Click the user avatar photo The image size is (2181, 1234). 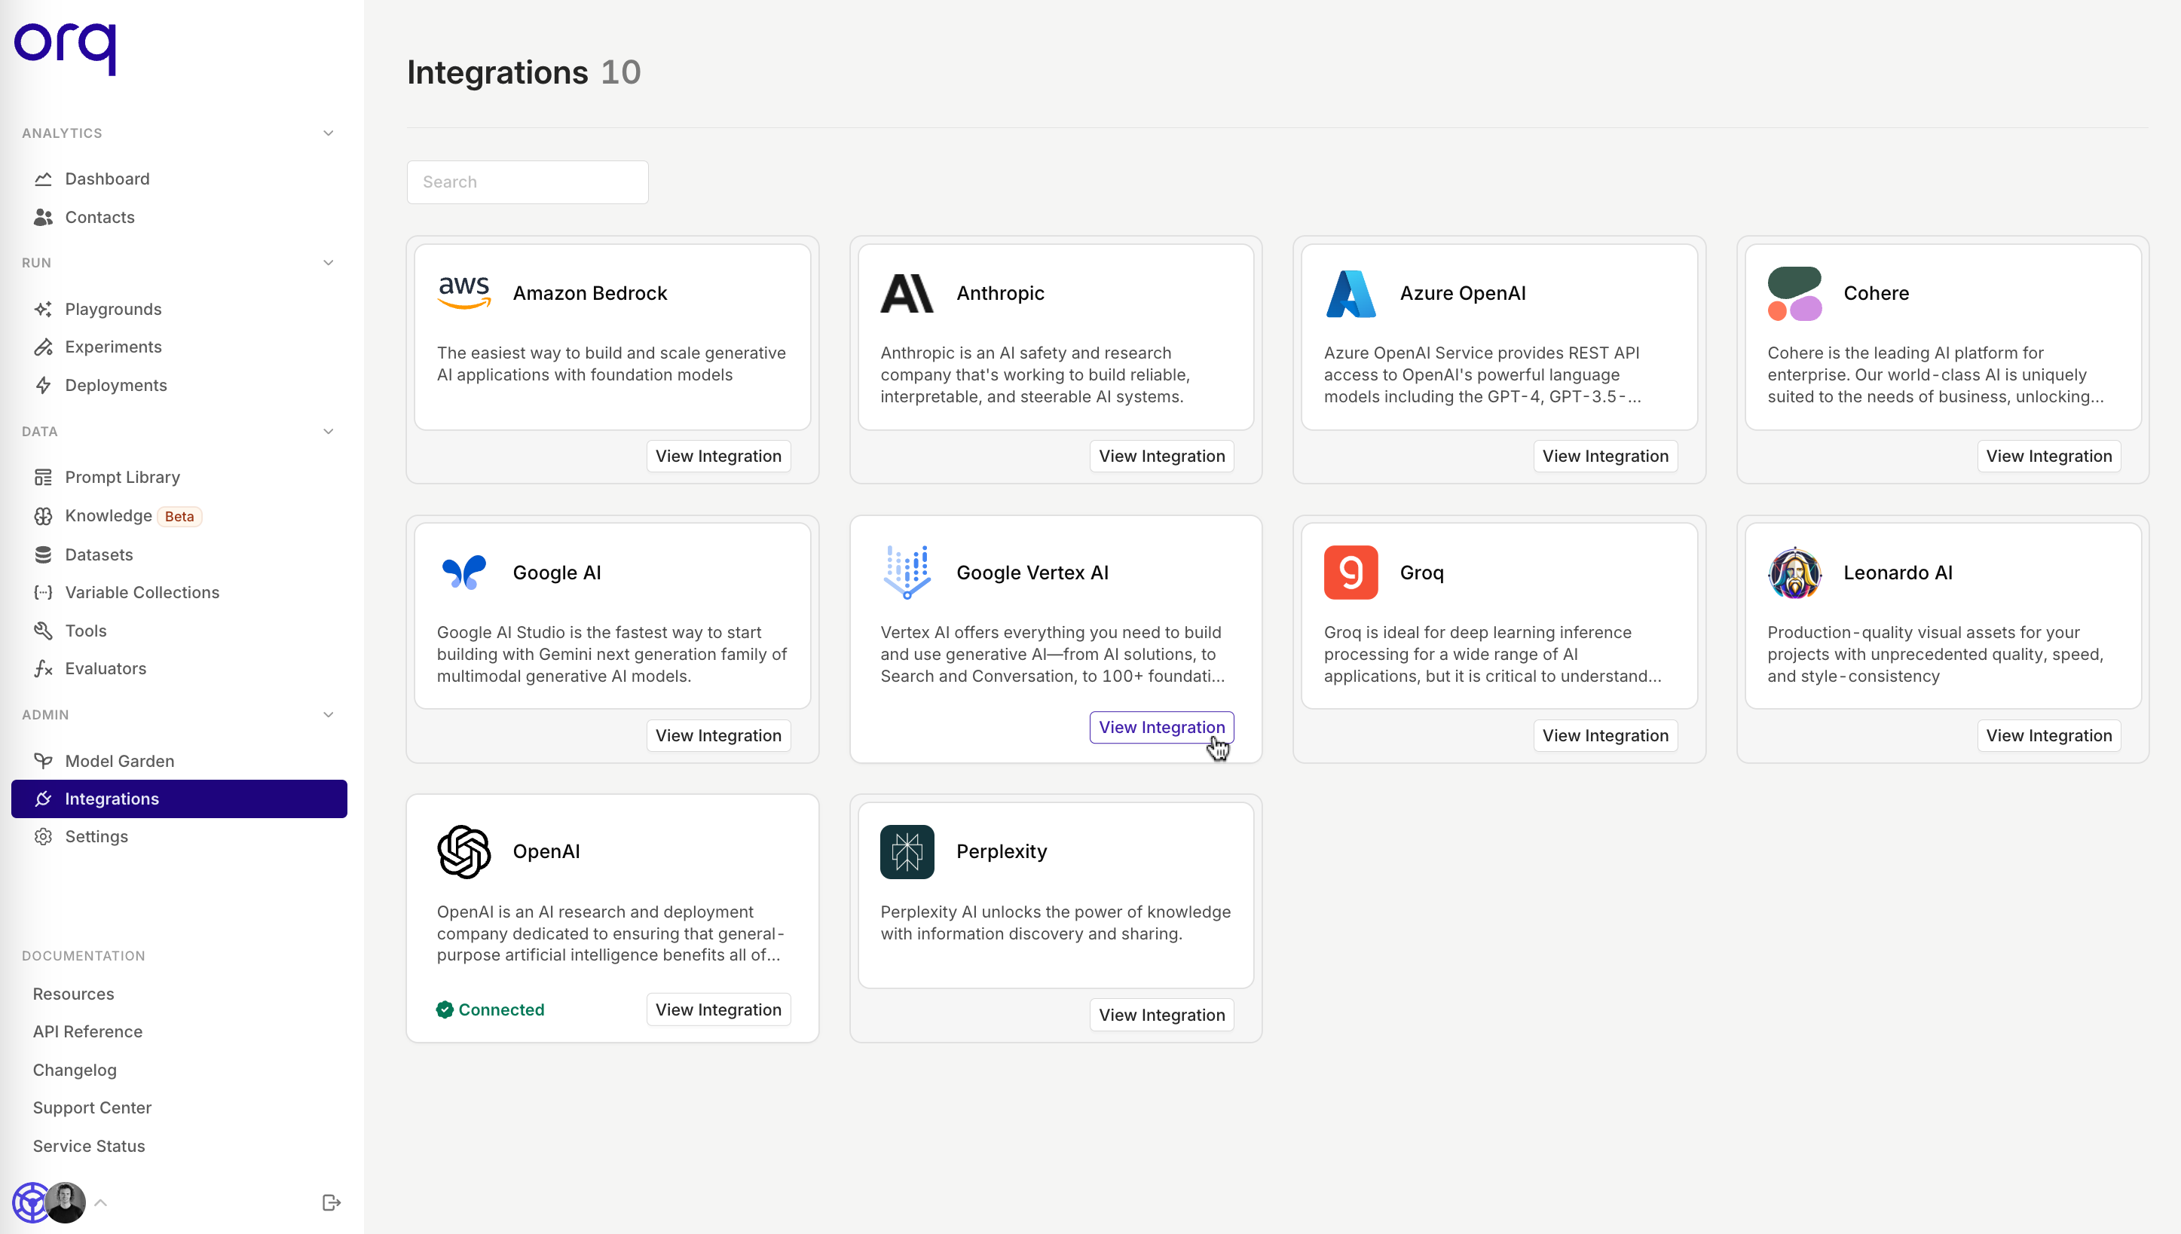coord(66,1202)
